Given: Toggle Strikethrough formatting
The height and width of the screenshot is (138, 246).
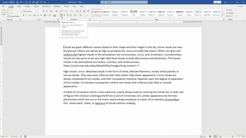Looking at the screenshot, I should [35, 15].
